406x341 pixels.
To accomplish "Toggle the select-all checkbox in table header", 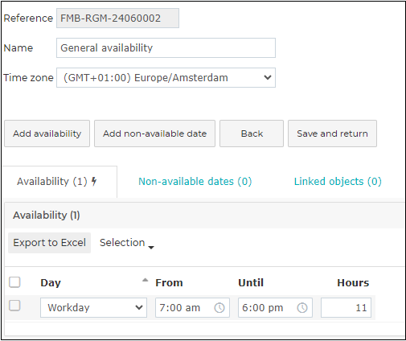I will [x=14, y=282].
